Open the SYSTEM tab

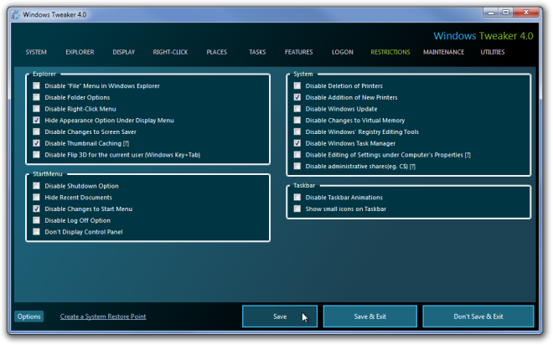(x=36, y=52)
